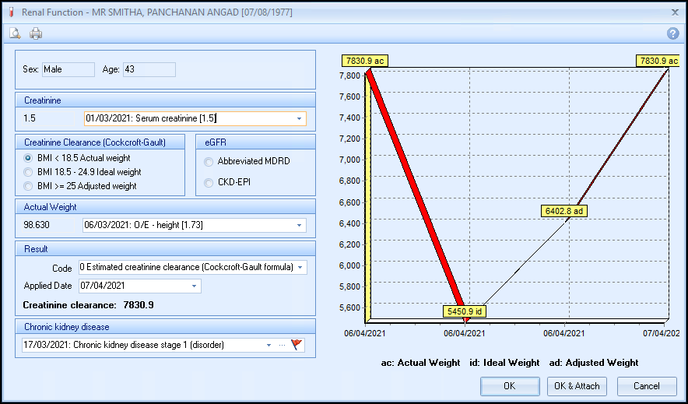Click the OK & Attach button
688x404 pixels.
pos(577,386)
